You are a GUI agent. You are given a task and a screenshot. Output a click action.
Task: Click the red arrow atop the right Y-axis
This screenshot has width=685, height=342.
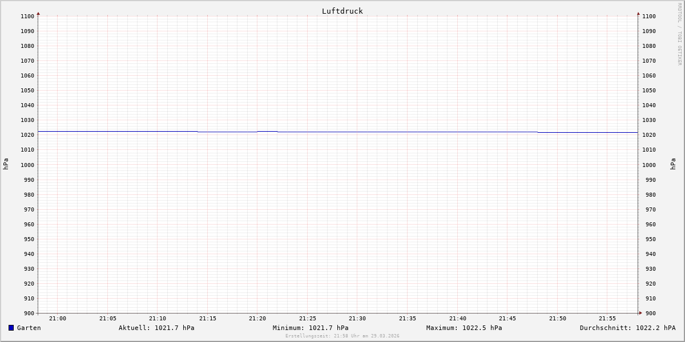pyautogui.click(x=638, y=13)
